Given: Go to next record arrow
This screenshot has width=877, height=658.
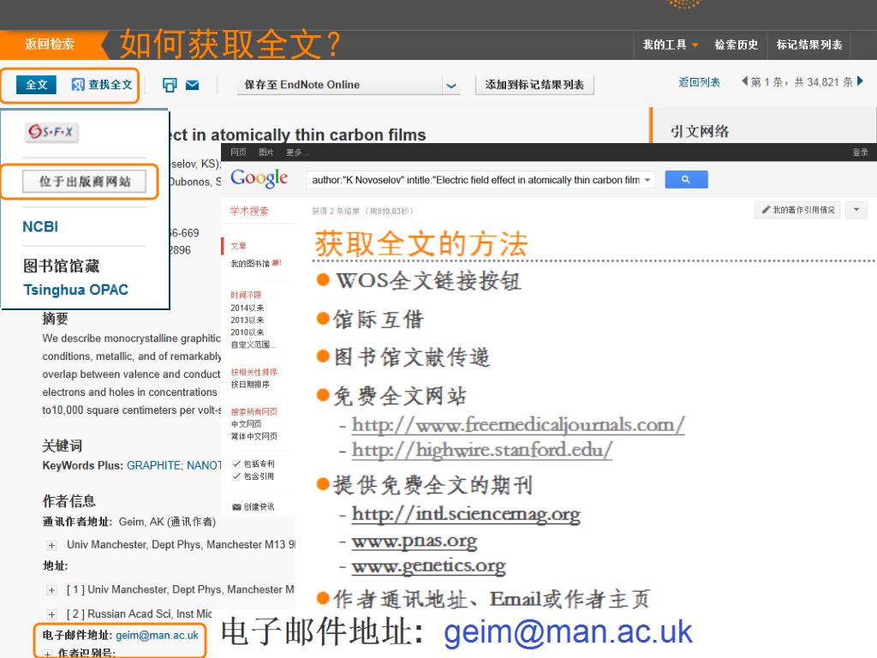Looking at the screenshot, I should point(860,81).
